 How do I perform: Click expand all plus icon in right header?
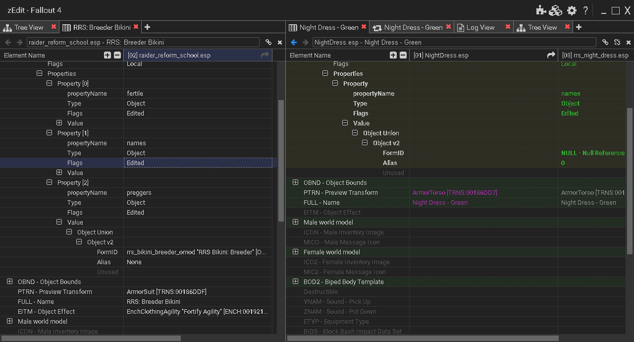(x=393, y=55)
